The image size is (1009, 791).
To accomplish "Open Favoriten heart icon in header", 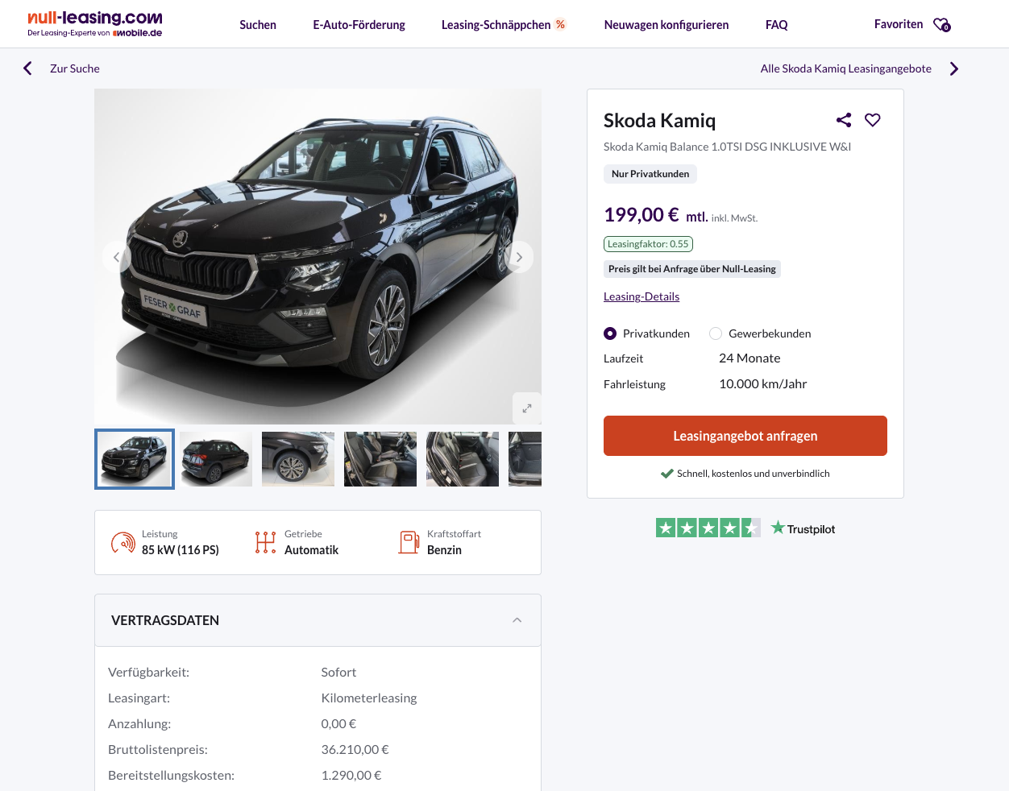I will point(942,25).
